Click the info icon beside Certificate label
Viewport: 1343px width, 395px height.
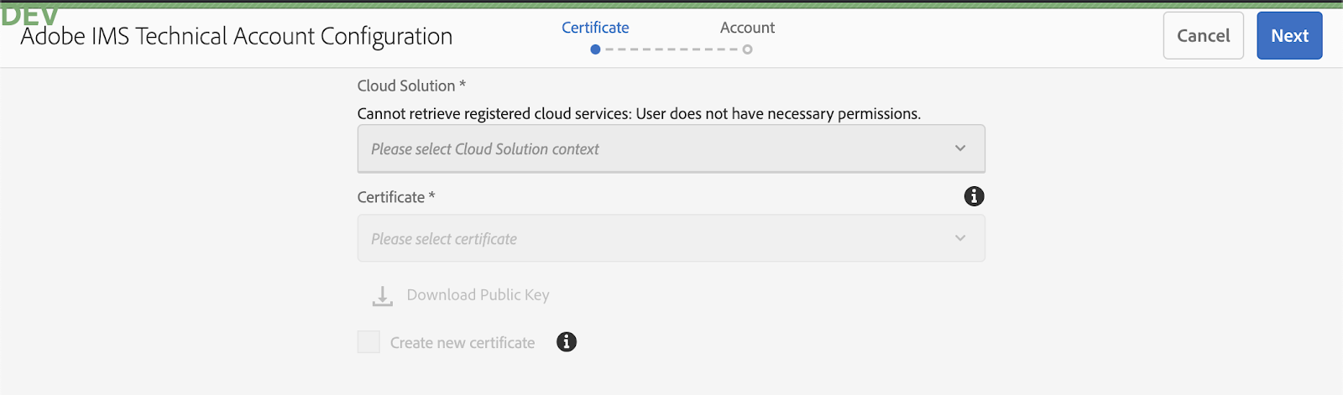point(974,196)
